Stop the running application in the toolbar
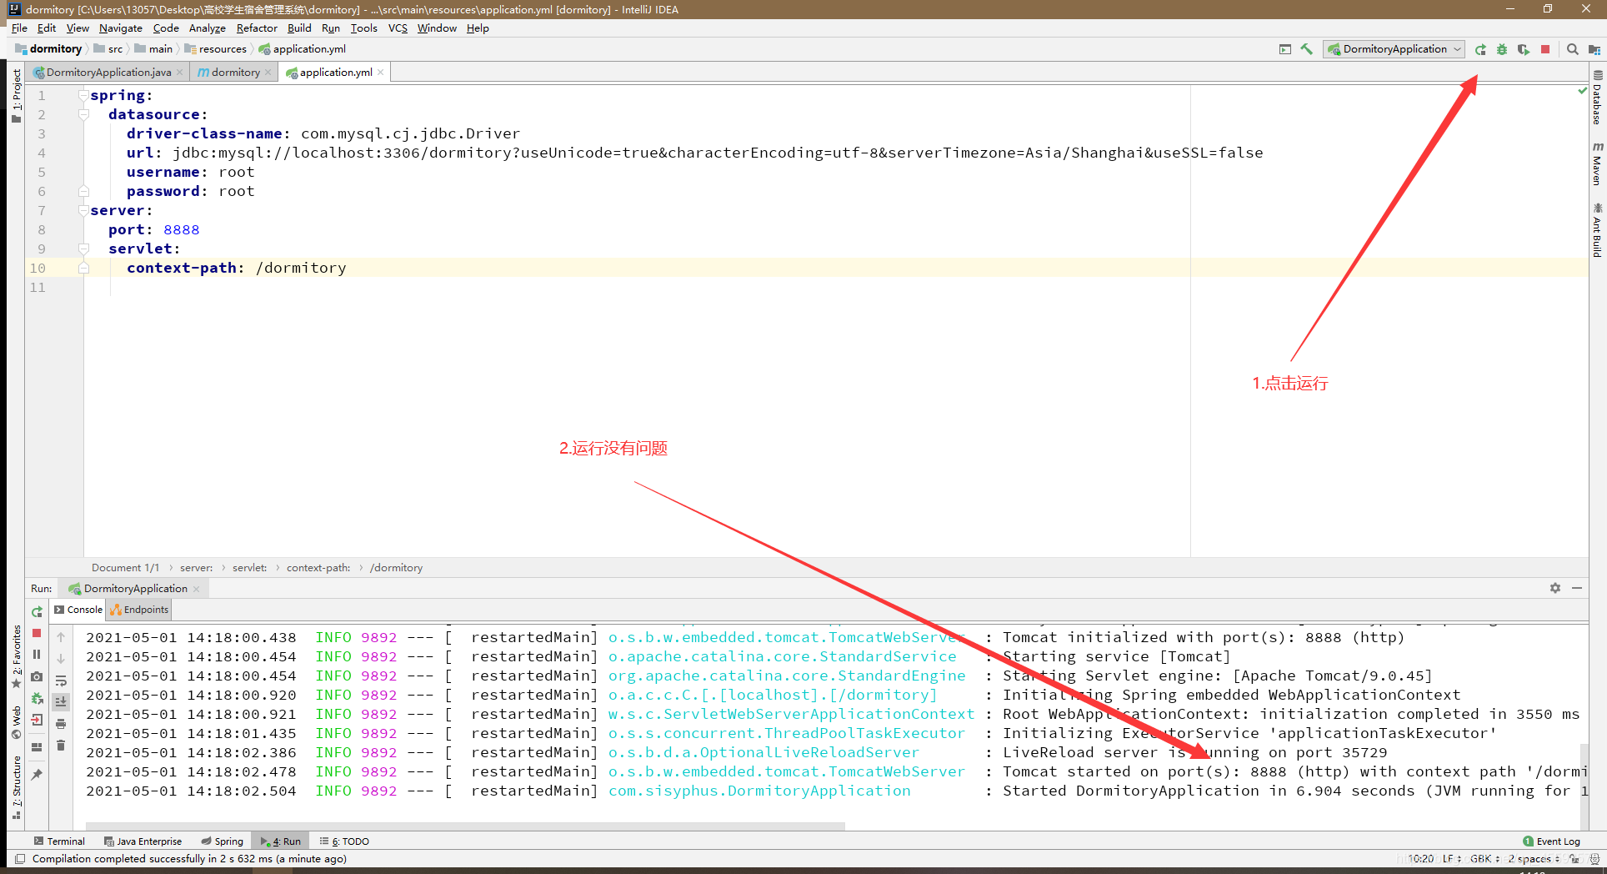The image size is (1607, 874). pyautogui.click(x=1545, y=49)
